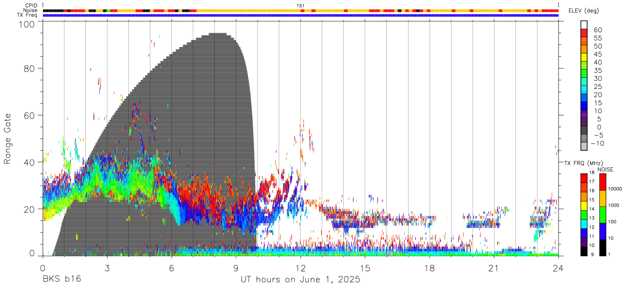The image size is (628, 290).
Task: Click the CPID value '151'
Action: pos(301,6)
